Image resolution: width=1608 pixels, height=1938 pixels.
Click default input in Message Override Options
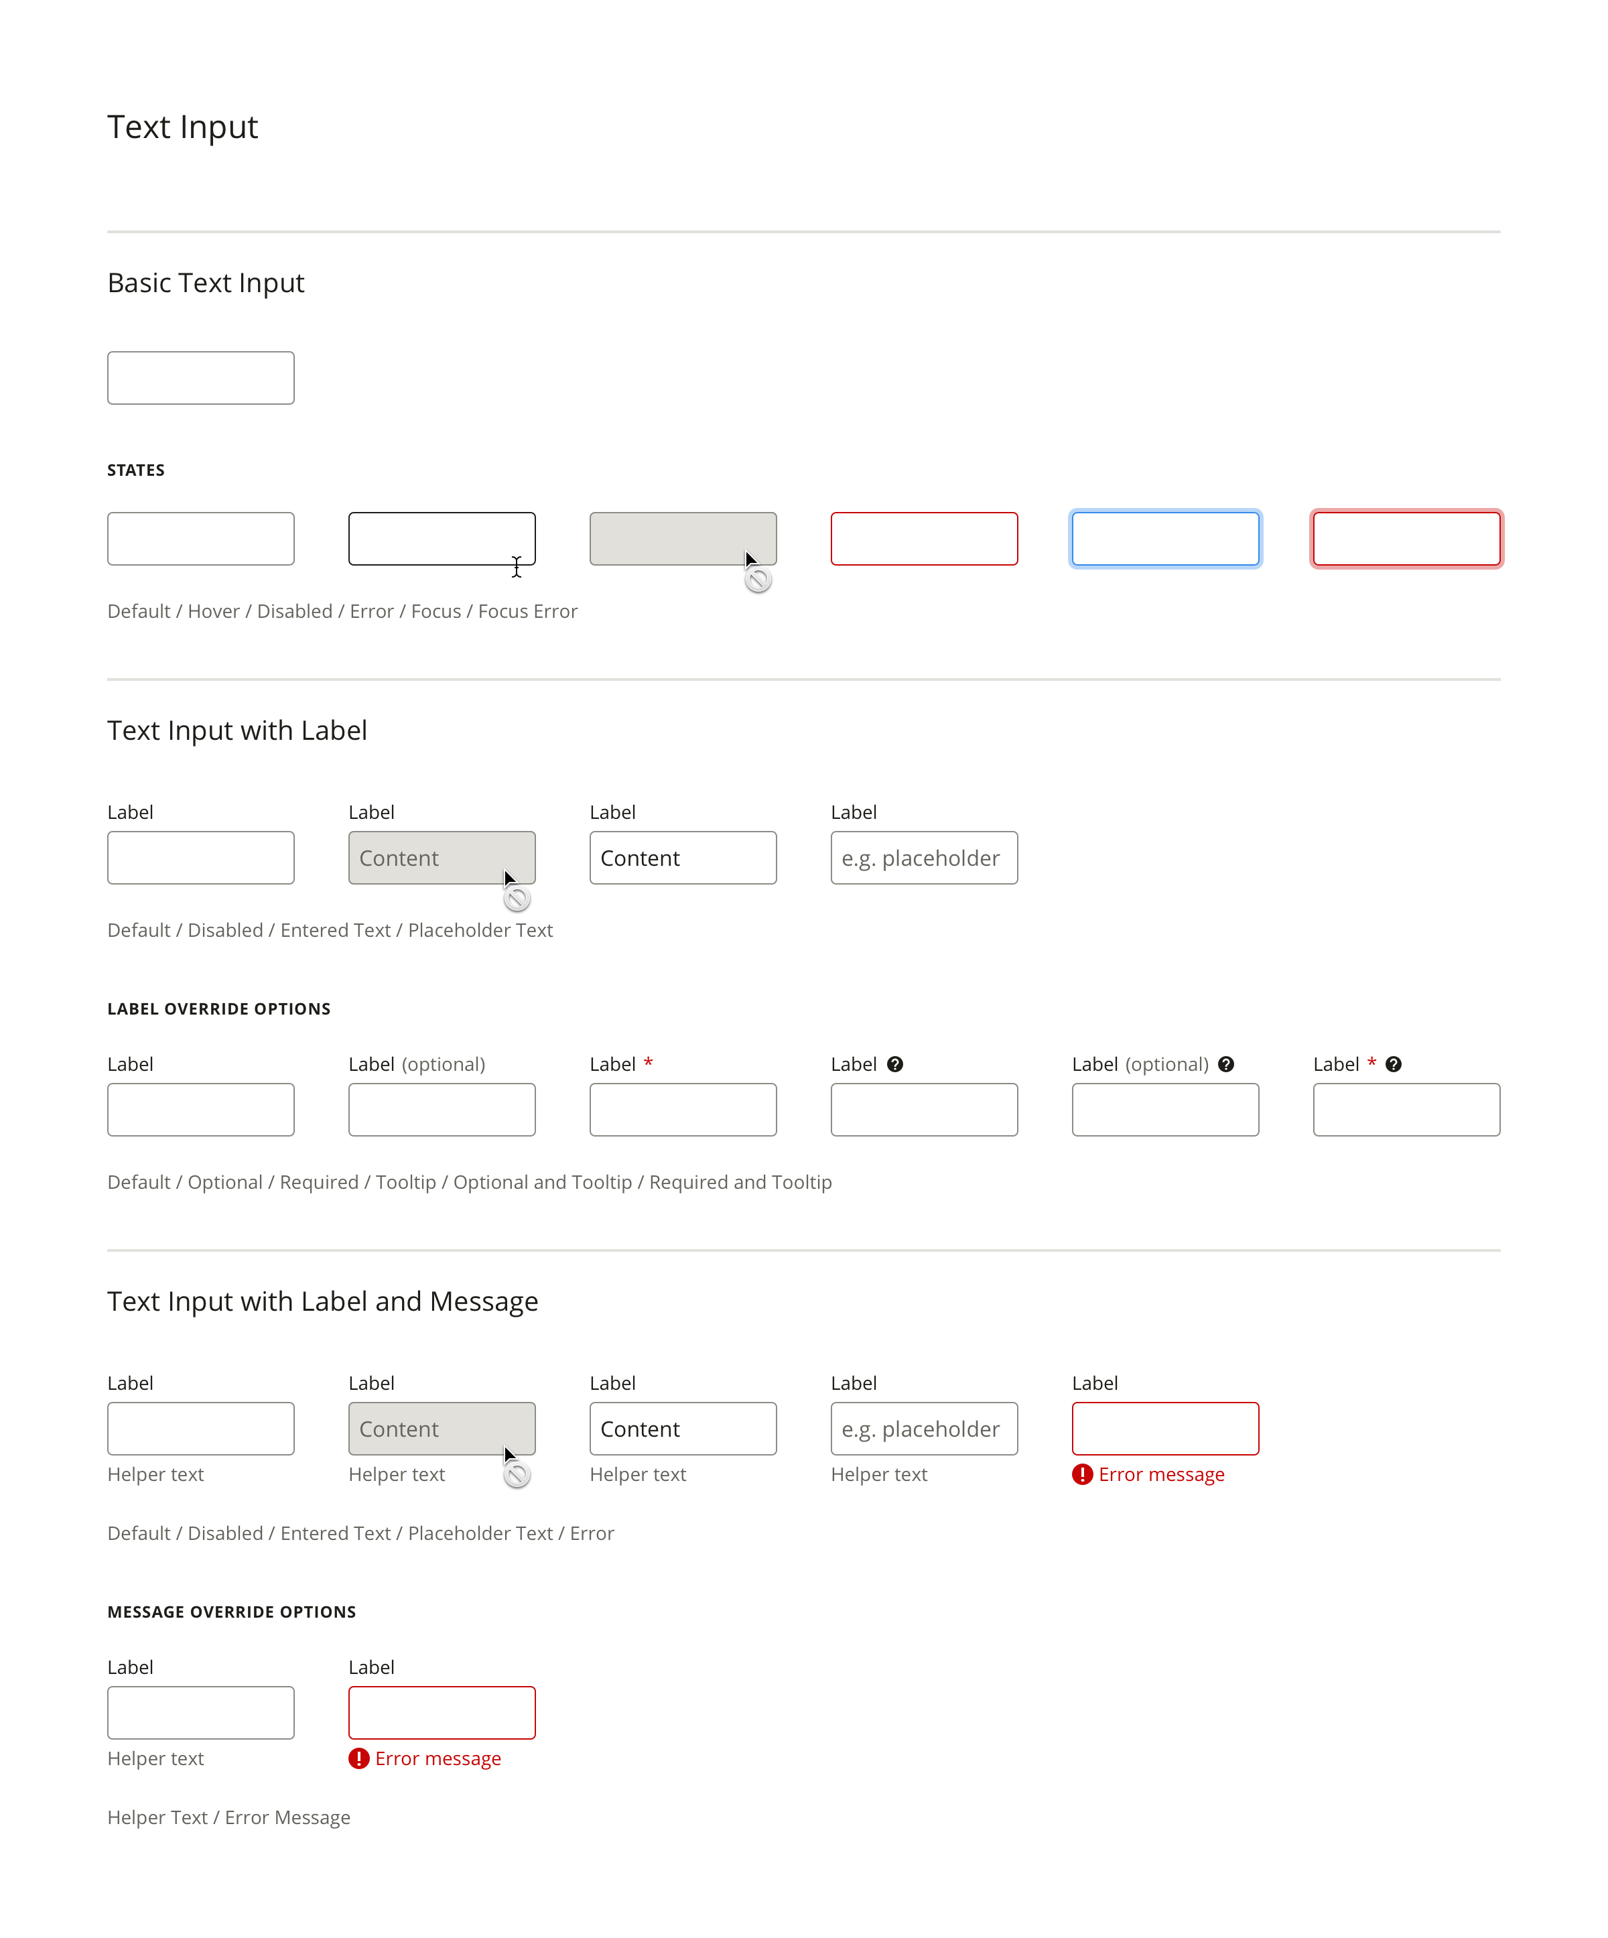click(x=200, y=1713)
